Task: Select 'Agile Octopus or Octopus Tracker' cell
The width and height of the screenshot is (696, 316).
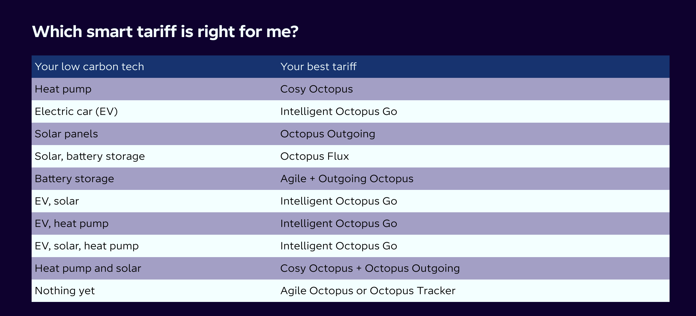Action: (368, 291)
